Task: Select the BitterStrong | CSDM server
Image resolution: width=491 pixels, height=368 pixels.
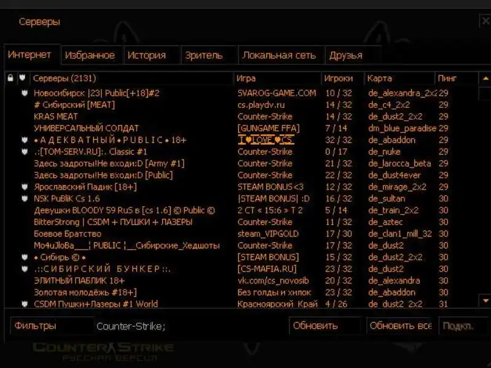Action: tap(241, 222)
